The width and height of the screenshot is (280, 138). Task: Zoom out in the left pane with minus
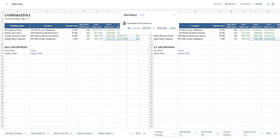[x=132, y=133]
